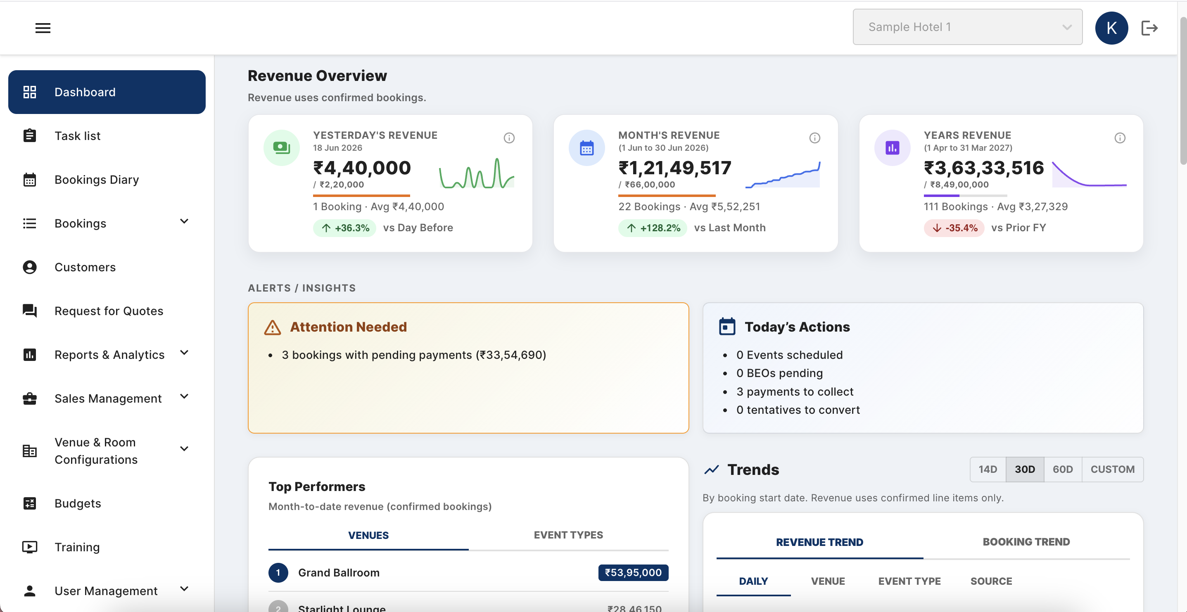Click the User Management person icon
The image size is (1187, 612).
(x=29, y=591)
